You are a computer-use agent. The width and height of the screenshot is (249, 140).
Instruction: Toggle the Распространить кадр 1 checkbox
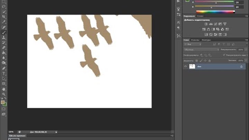pos(224,55)
